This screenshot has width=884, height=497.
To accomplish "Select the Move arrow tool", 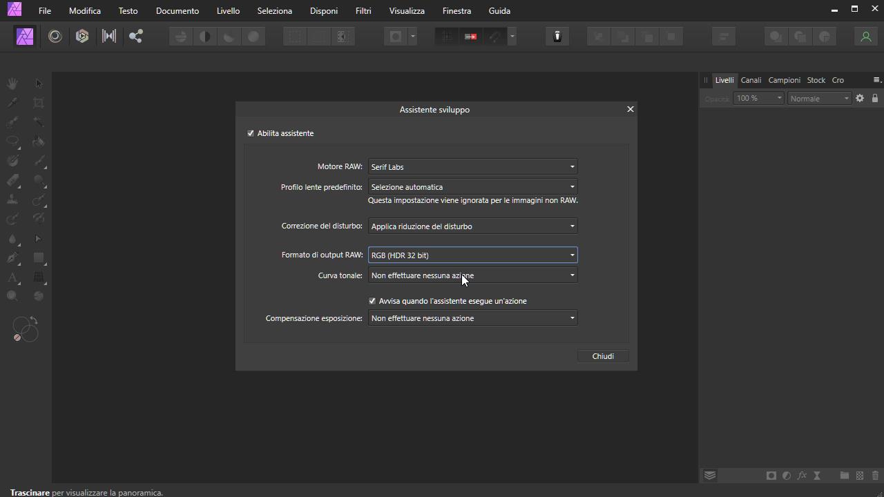I will coord(39,84).
